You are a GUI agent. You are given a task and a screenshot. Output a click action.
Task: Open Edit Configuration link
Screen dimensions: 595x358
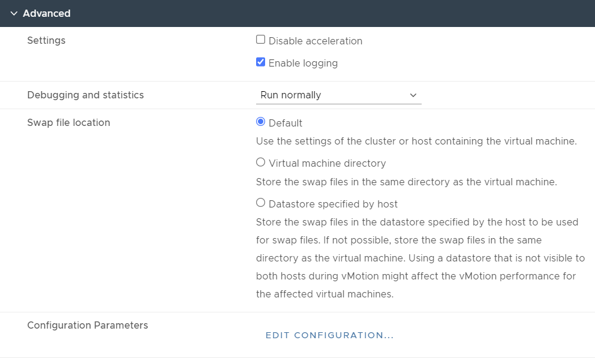(329, 335)
